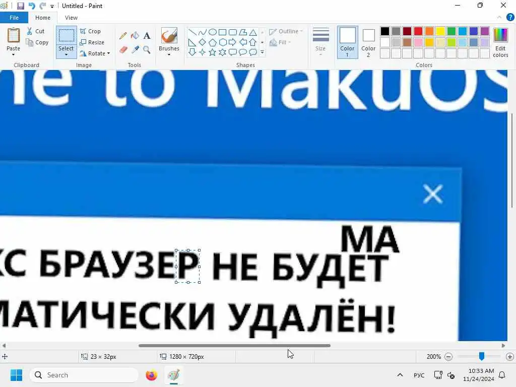Image resolution: width=516 pixels, height=387 pixels.
Task: Click the Save icon in title bar
Action: coord(20,6)
